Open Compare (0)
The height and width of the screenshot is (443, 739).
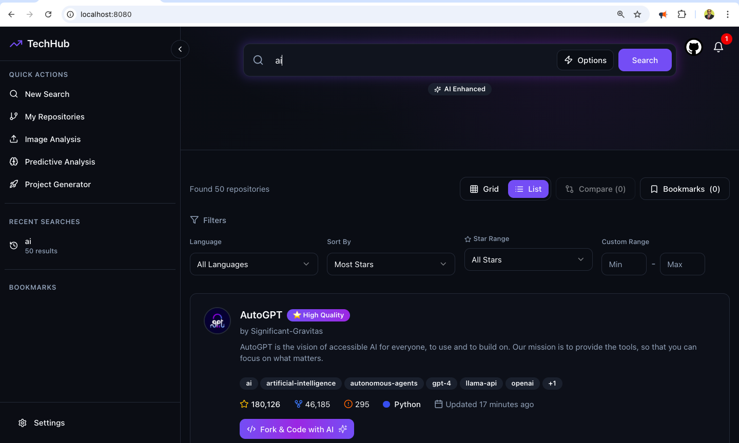pos(595,189)
